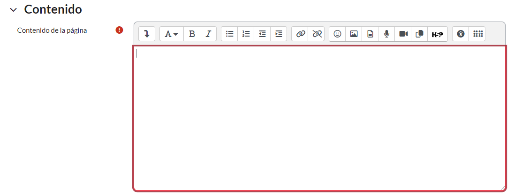The height and width of the screenshot is (195, 514).
Task: Insert H5P content
Action: click(x=438, y=34)
